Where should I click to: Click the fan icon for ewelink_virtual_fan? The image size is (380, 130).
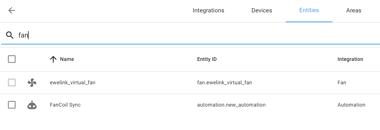(32, 83)
